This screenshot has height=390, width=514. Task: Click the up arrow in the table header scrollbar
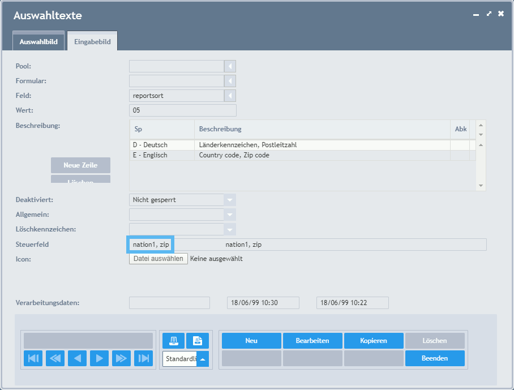[x=481, y=125]
